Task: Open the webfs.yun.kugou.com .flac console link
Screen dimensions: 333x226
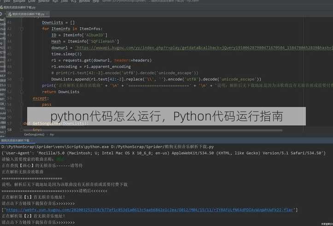Action: (x=149, y=210)
